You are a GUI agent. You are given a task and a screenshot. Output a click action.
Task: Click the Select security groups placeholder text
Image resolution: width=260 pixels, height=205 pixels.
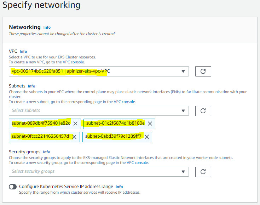pyautogui.click(x=33, y=172)
